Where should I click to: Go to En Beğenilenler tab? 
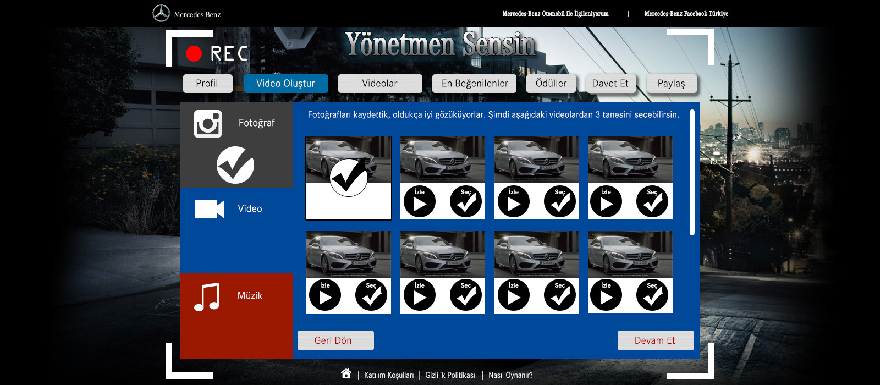tap(475, 83)
